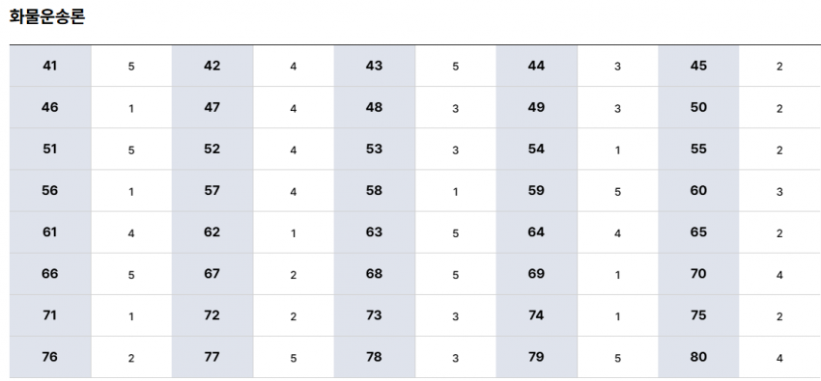Select question number 41 cell
The width and height of the screenshot is (821, 381).
(x=50, y=67)
